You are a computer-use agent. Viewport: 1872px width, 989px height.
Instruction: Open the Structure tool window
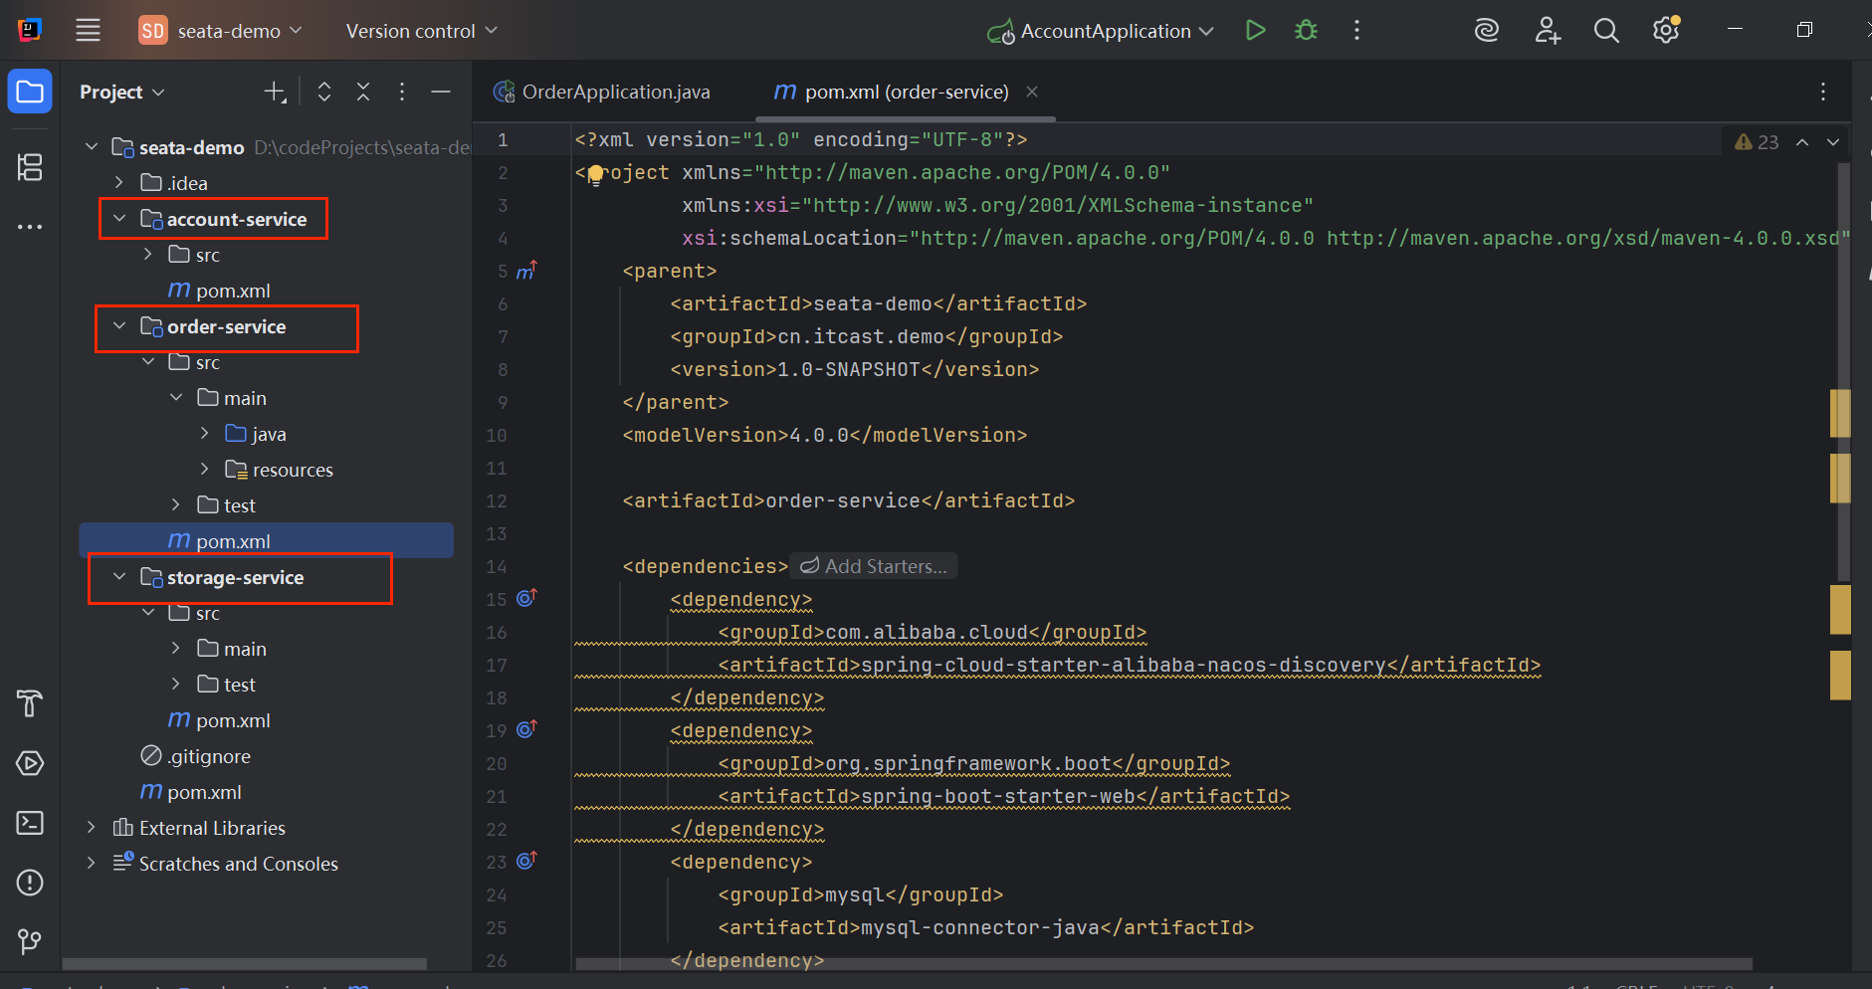point(30,167)
